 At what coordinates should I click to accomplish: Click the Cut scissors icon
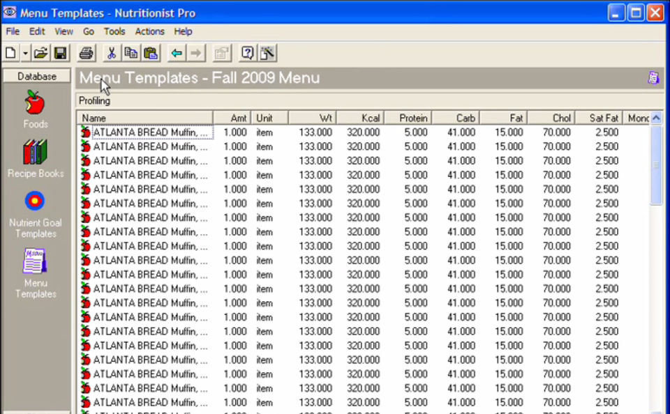coord(112,54)
